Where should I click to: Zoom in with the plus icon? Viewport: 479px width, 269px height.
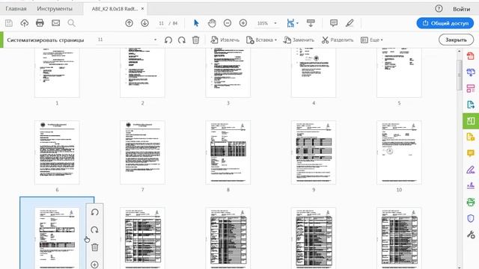(x=243, y=23)
